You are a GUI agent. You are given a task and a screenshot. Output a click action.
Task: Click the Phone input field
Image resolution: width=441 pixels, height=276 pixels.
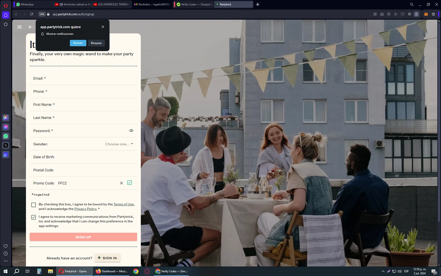pos(83,92)
